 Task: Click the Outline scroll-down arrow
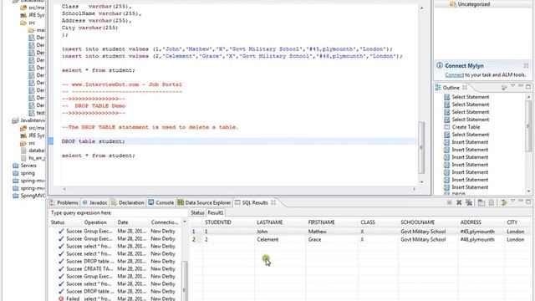[x=528, y=191]
